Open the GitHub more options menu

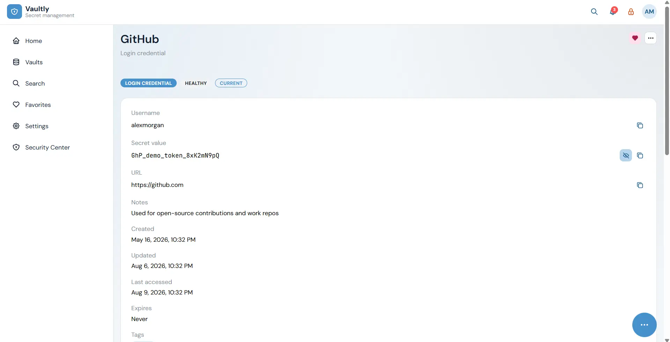click(651, 38)
